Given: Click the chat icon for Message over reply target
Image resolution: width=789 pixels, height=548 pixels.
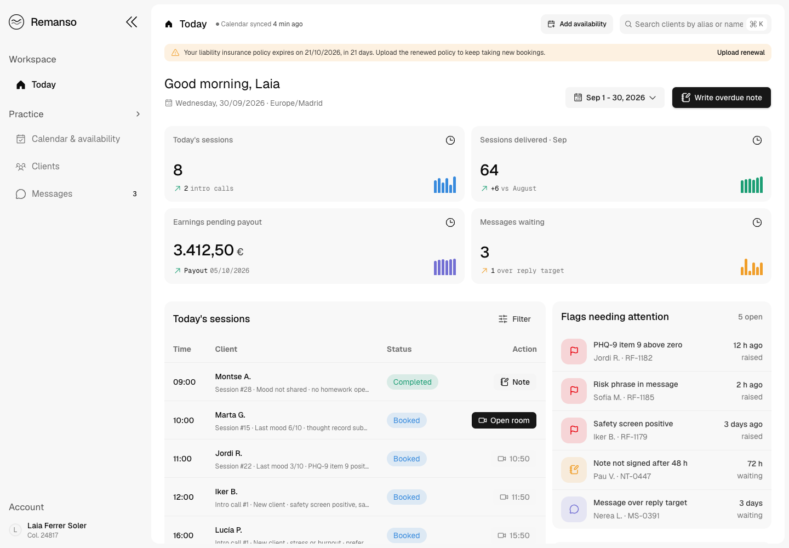Looking at the screenshot, I should click(x=574, y=509).
